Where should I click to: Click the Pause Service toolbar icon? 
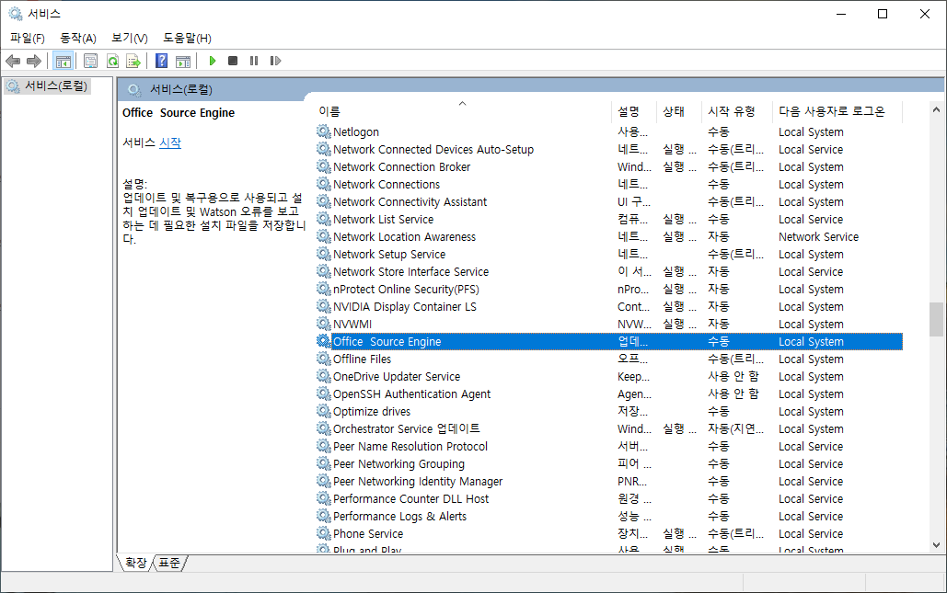[254, 61]
